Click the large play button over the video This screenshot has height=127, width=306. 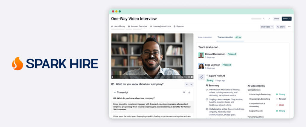[x=152, y=56]
